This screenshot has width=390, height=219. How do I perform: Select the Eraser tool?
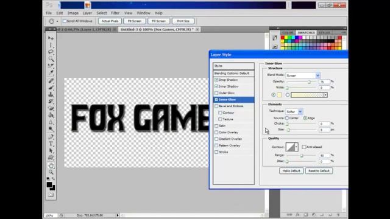tap(51, 108)
